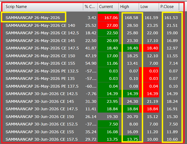
Task: Click the percent change 25.52 cell
Action: click(x=90, y=25)
